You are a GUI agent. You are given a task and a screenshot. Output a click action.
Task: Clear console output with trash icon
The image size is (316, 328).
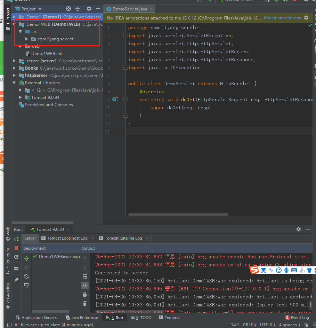click(85, 304)
